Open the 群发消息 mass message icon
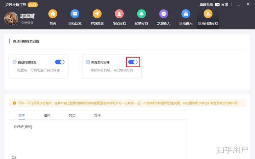The width and height of the screenshot is (255, 159). point(97,14)
